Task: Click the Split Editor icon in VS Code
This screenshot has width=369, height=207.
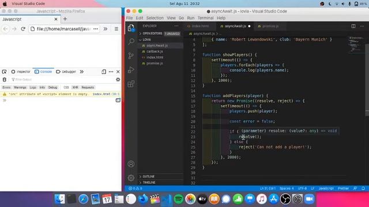Action: tap(353, 26)
